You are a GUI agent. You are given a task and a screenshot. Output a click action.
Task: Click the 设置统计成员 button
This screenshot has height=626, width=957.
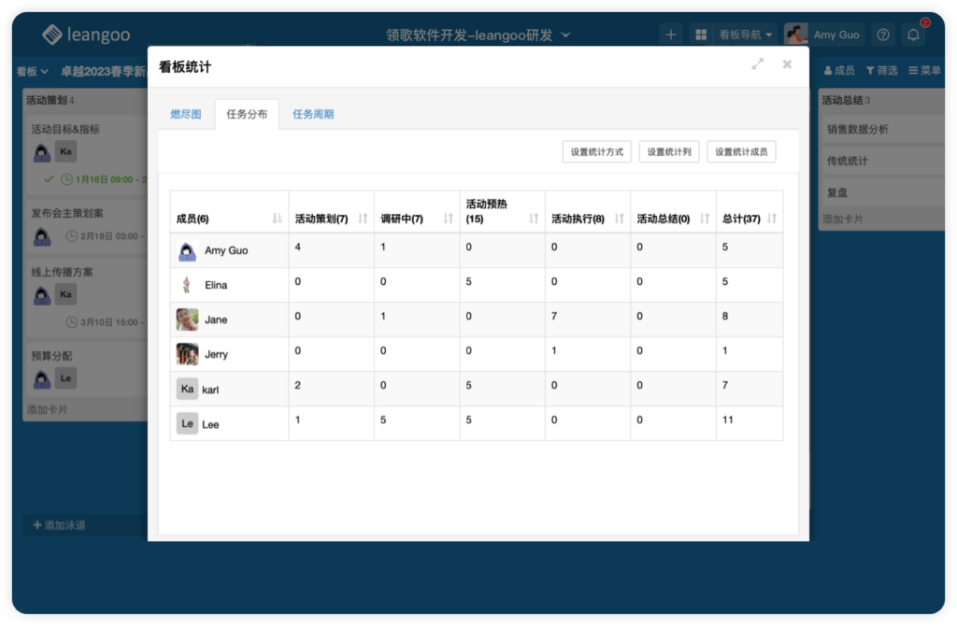tap(741, 150)
